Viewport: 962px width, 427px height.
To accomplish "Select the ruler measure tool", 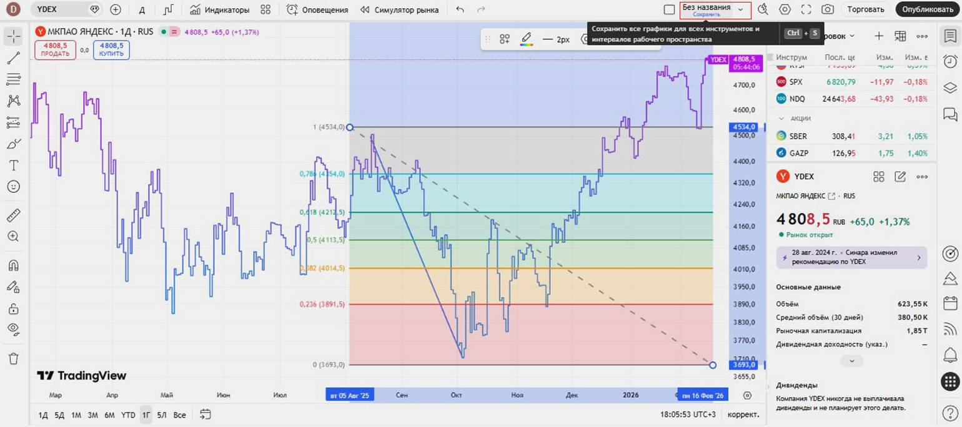I will coord(13,216).
